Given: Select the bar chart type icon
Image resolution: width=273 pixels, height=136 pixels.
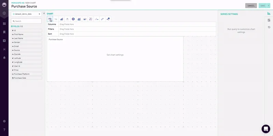Looking at the screenshot, I should click(x=61, y=19).
